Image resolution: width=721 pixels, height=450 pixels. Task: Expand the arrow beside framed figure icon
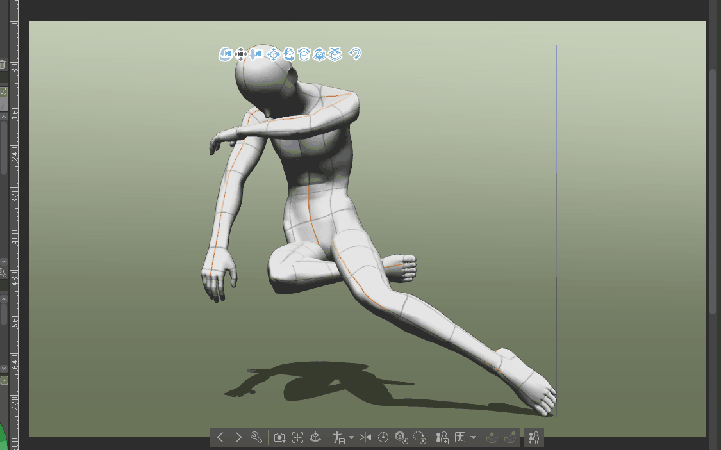[x=473, y=437]
